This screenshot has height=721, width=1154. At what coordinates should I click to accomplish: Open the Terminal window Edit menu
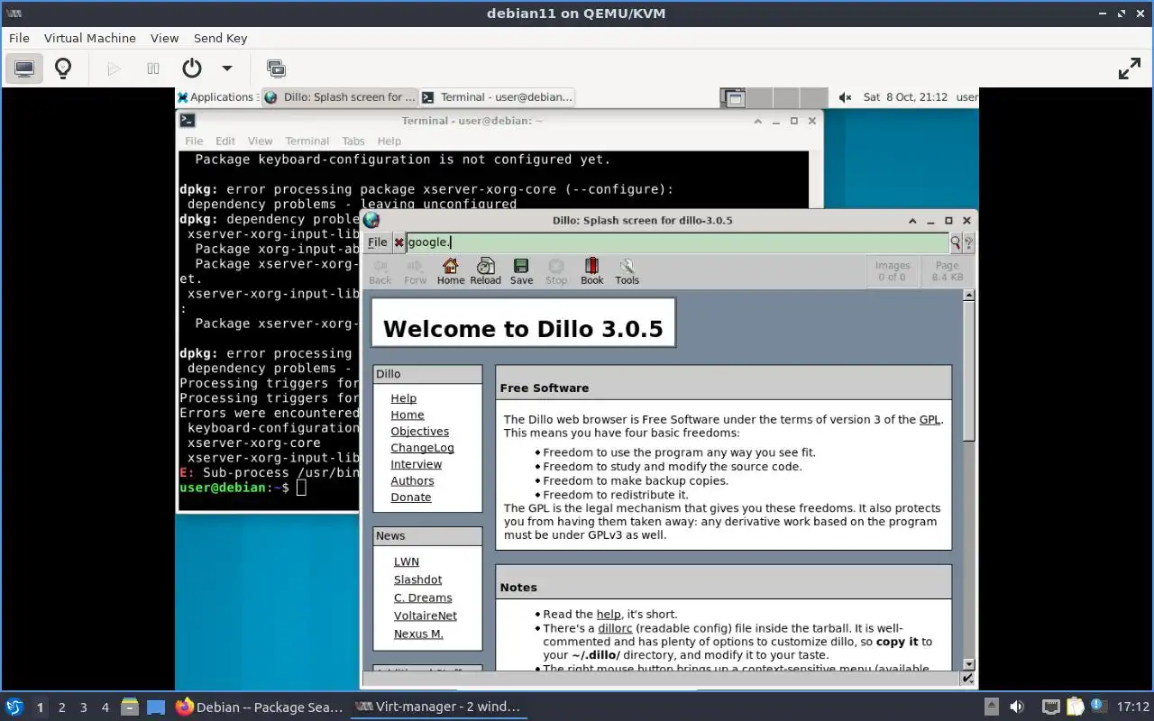click(225, 141)
